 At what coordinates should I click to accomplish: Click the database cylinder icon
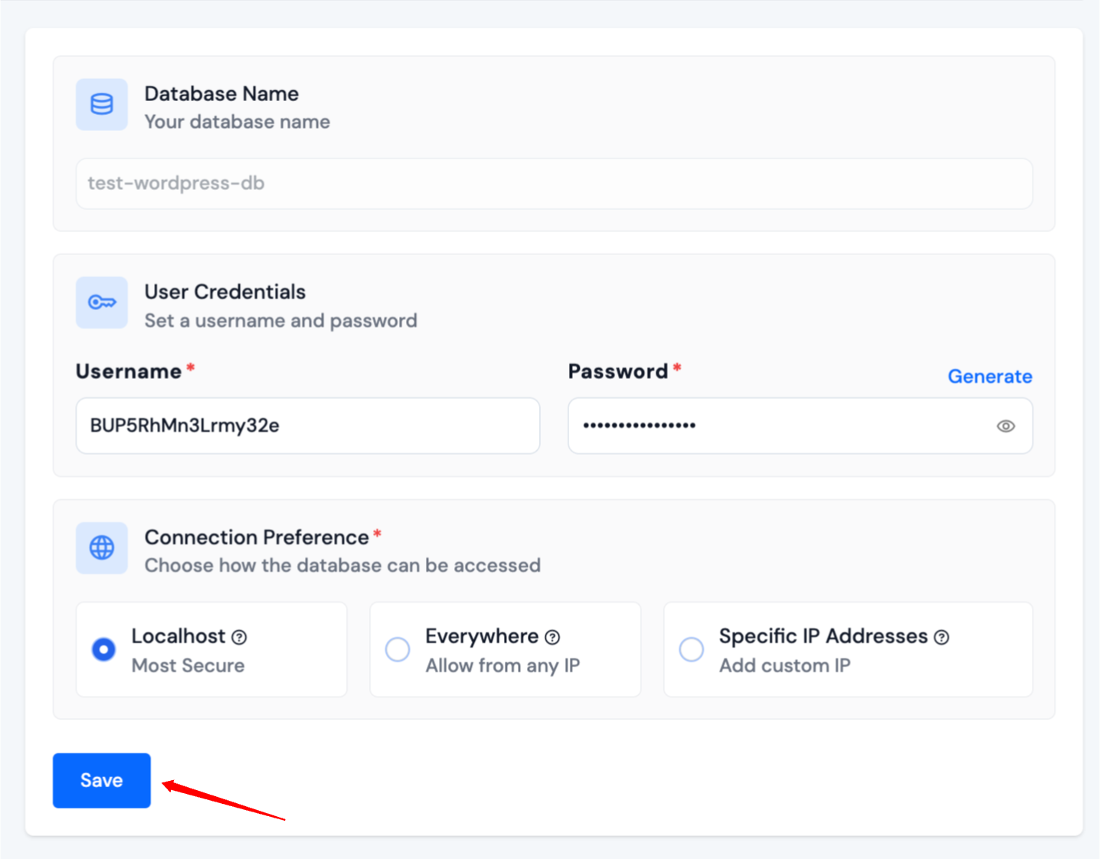tap(102, 104)
